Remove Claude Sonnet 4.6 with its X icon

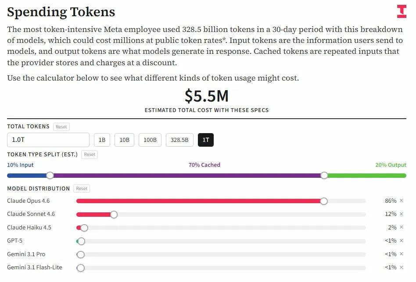pos(401,214)
